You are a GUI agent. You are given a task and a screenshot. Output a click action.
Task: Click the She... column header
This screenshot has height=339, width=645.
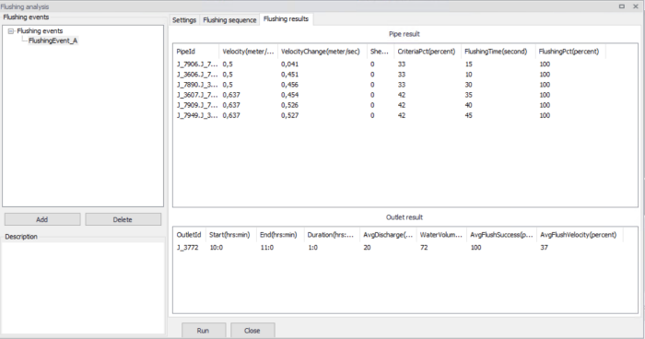pyautogui.click(x=381, y=52)
